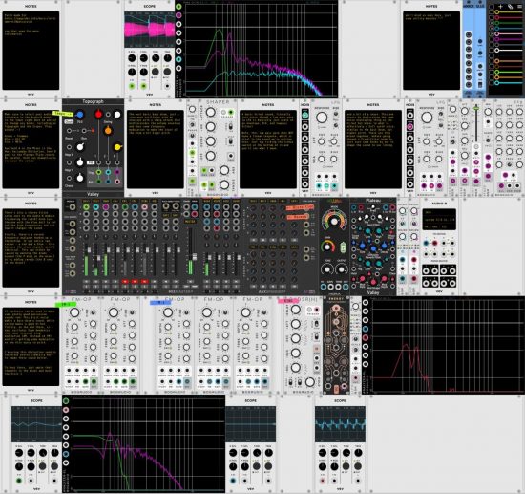525x494 pixels.
Task: Click the pink sticky label above the lower shaper module
Action: tap(287, 301)
